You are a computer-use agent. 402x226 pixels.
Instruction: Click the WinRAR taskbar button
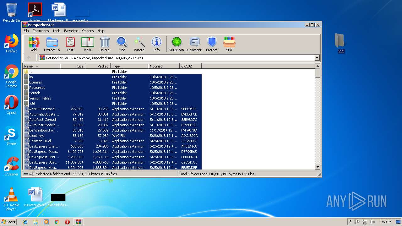pos(78,222)
